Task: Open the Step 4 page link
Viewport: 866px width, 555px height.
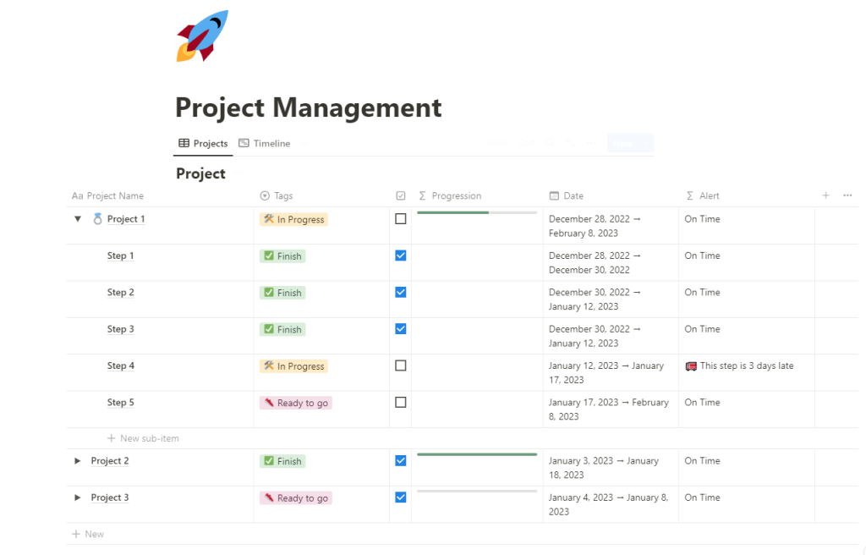Action: click(x=121, y=366)
